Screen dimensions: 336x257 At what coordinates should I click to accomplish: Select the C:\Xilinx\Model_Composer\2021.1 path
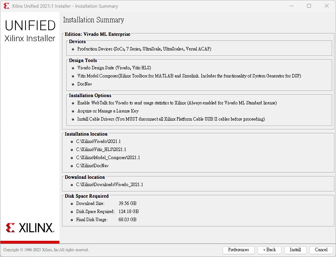[108, 158]
